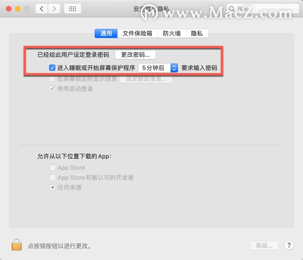Click the yellow minimize window button
The height and width of the screenshot is (260, 303).
pyautogui.click(x=18, y=9)
